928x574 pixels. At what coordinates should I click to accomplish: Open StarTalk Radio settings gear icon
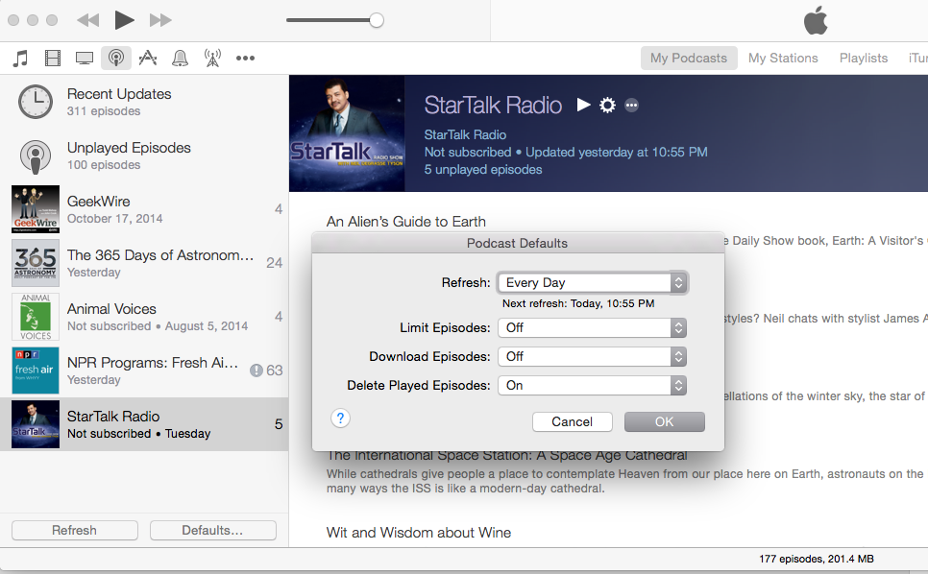tap(607, 106)
